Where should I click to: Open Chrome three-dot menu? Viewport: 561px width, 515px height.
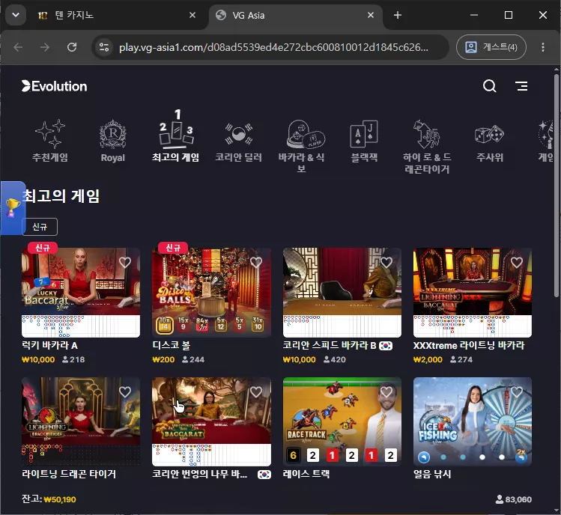tap(543, 47)
